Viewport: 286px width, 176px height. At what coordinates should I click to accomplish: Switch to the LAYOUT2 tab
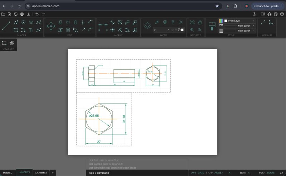click(x=41, y=173)
